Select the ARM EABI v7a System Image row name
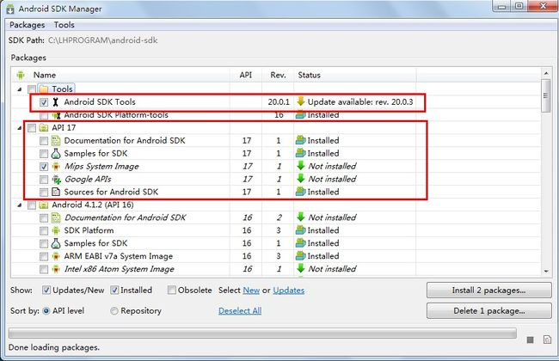The width and height of the screenshot is (559, 361). point(119,256)
